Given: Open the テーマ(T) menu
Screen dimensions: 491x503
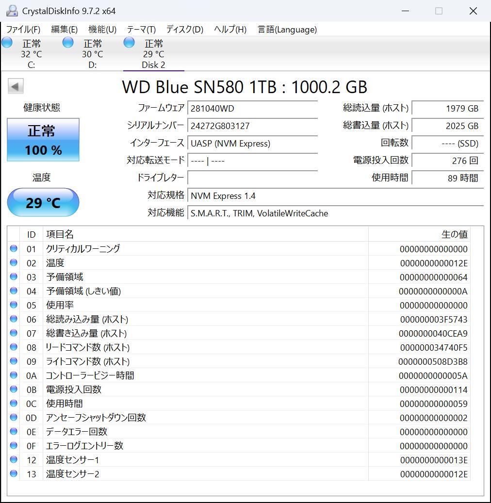Looking at the screenshot, I should tap(141, 30).
